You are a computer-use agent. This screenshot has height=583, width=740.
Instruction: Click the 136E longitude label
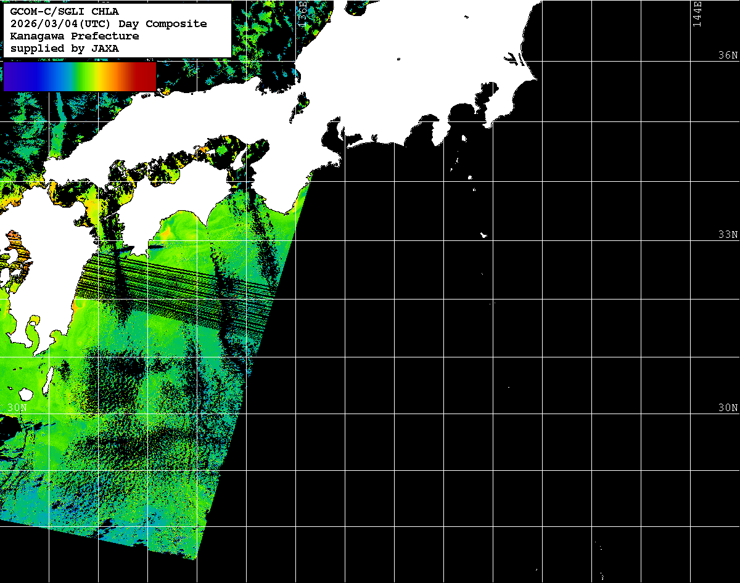pyautogui.click(x=302, y=12)
